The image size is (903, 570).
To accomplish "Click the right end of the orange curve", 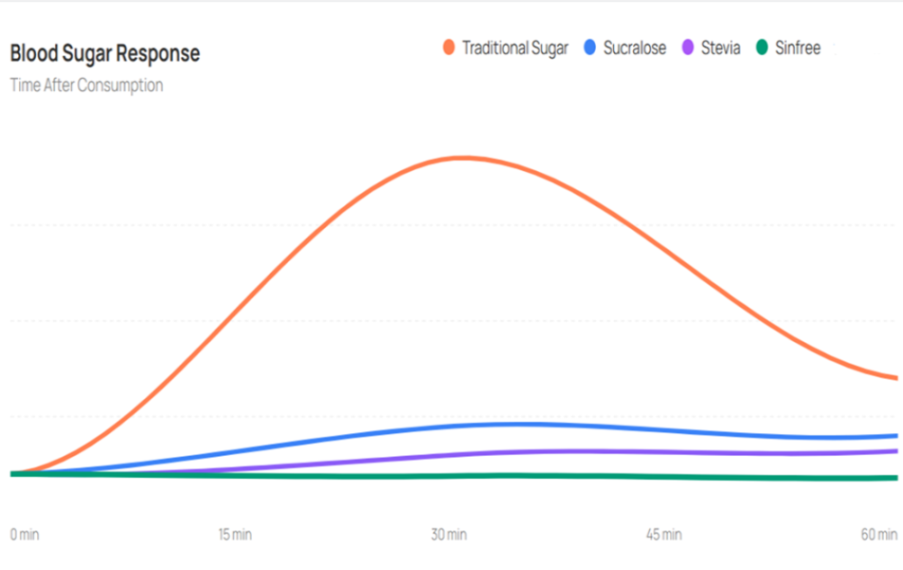I will click(x=894, y=377).
